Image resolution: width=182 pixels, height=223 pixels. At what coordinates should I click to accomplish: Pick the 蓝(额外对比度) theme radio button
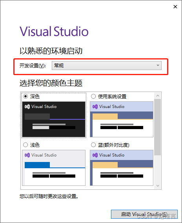point(93,145)
